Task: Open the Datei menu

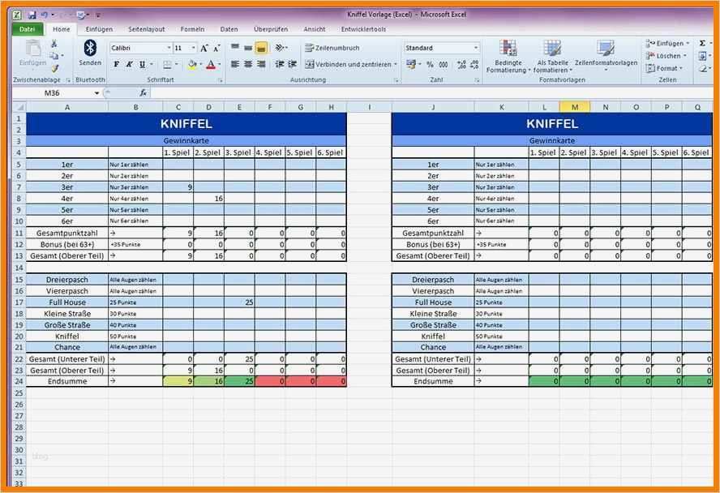Action: [27, 28]
